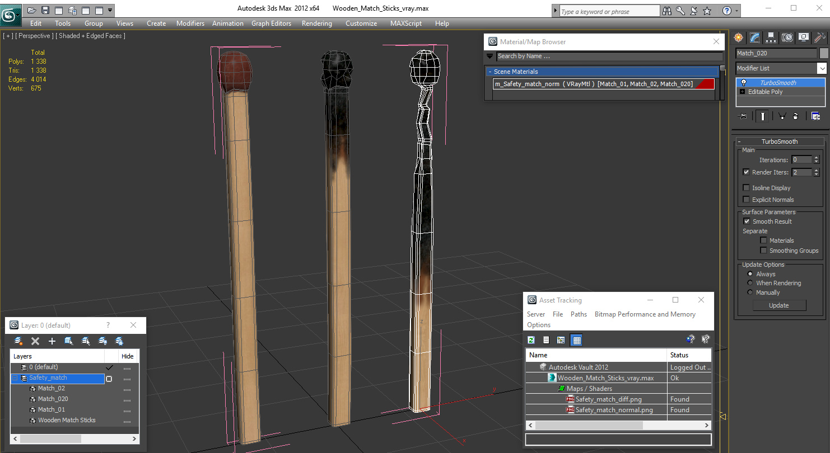Screen dimensions: 830x453
Task: Click the Perspective viewport label
Action: point(34,36)
